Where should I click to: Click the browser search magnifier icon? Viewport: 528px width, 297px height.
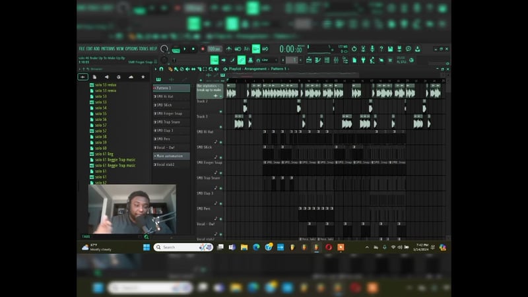tap(146, 237)
